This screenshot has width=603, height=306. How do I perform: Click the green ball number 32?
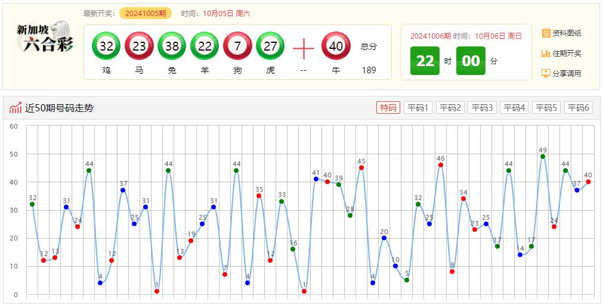click(x=106, y=46)
